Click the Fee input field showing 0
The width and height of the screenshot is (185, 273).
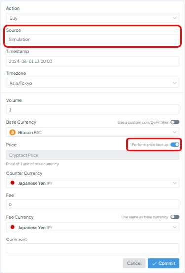[93, 204]
